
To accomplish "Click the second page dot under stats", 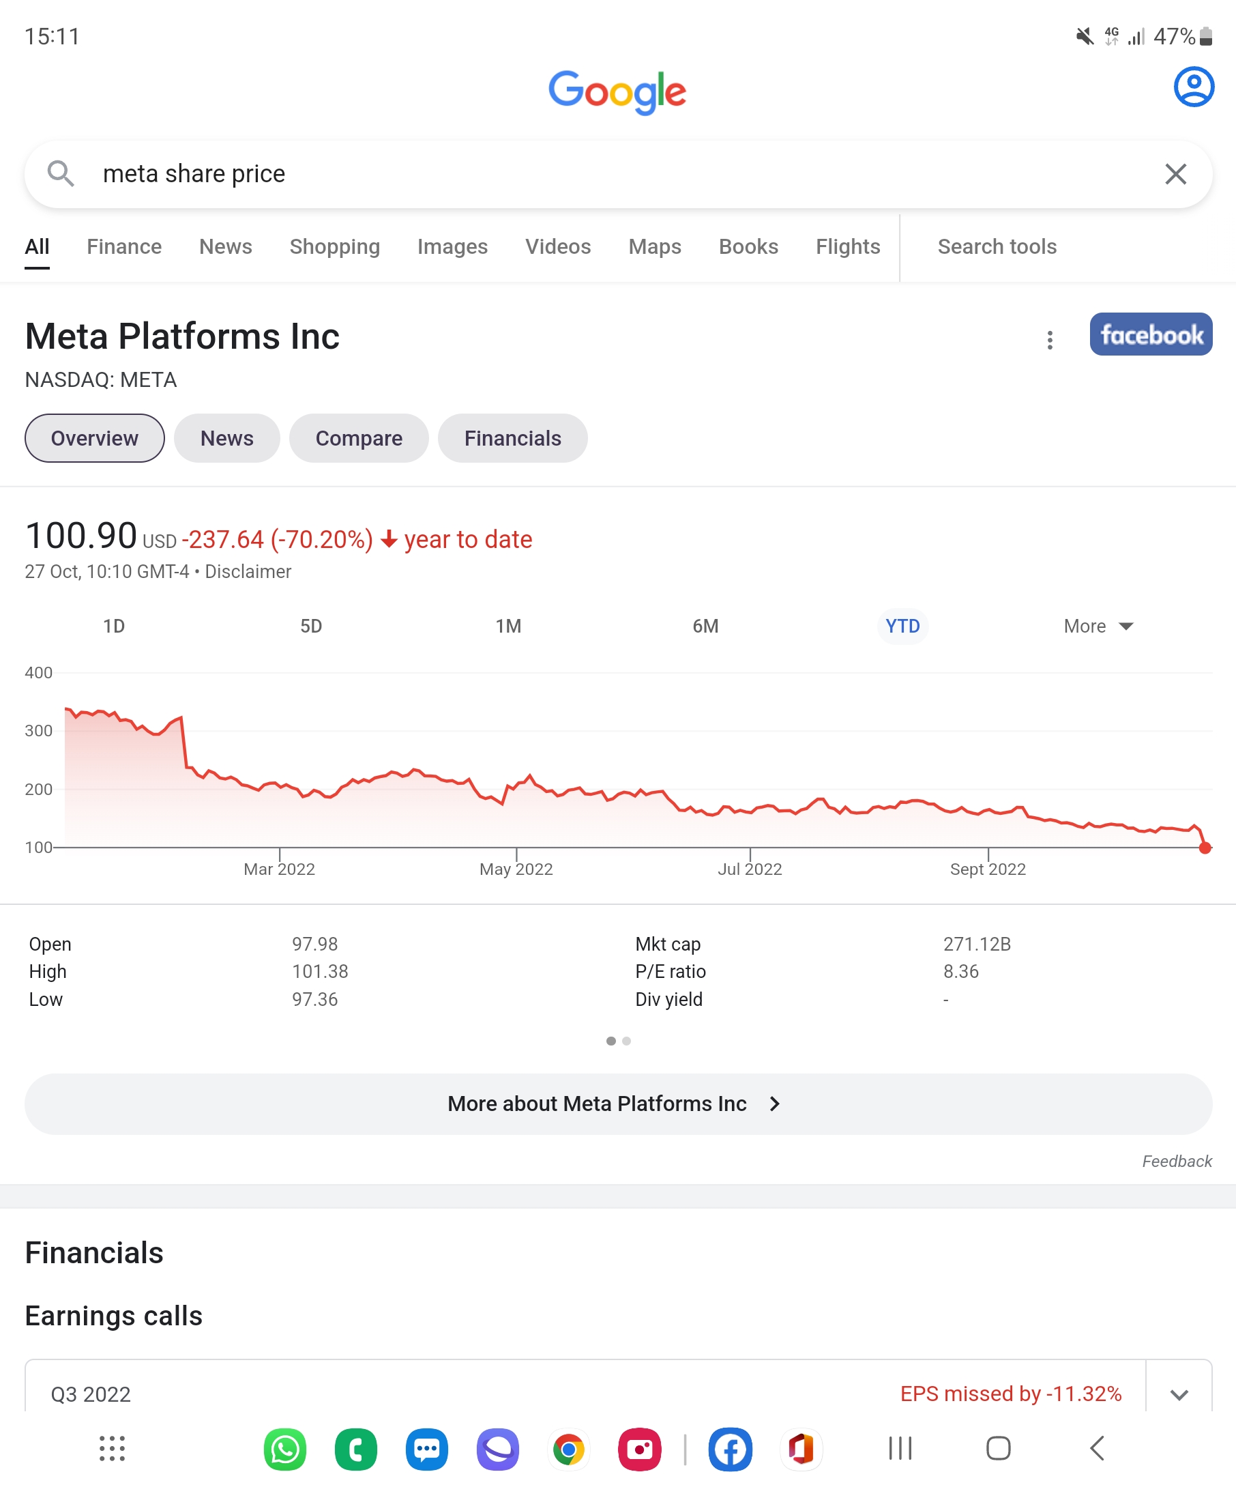I will (x=626, y=1041).
